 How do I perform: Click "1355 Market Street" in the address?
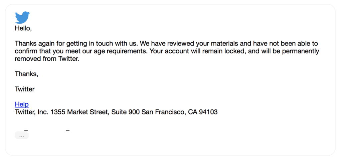(x=79, y=112)
